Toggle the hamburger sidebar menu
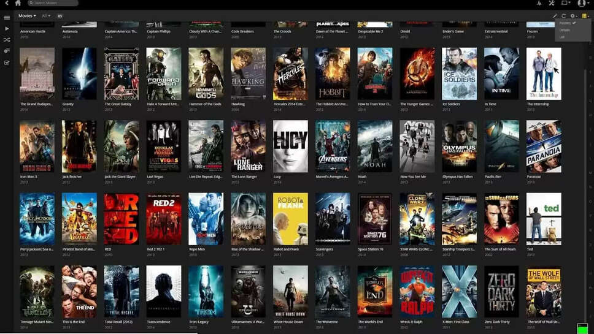594x334 pixels. click(x=7, y=17)
